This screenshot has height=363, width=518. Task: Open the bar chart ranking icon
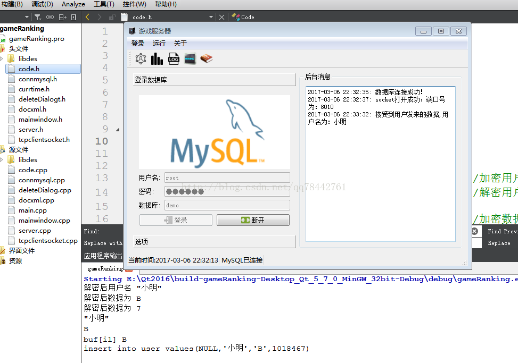coord(157,58)
